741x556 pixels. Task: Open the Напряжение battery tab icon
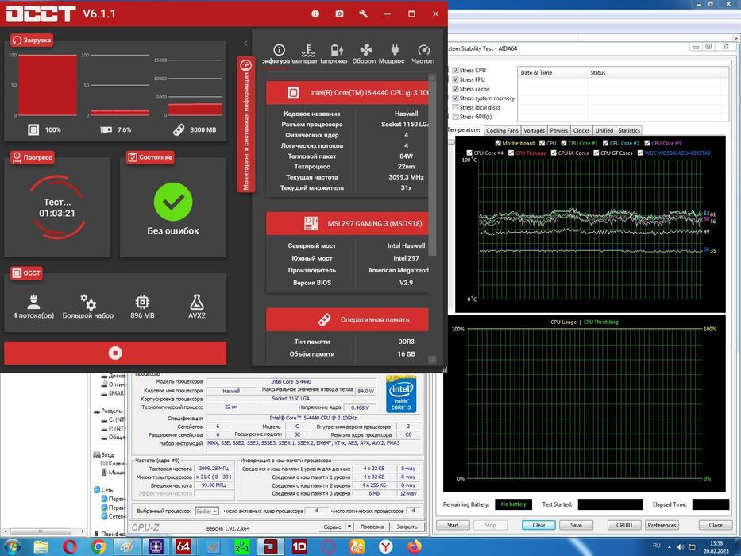coord(337,50)
